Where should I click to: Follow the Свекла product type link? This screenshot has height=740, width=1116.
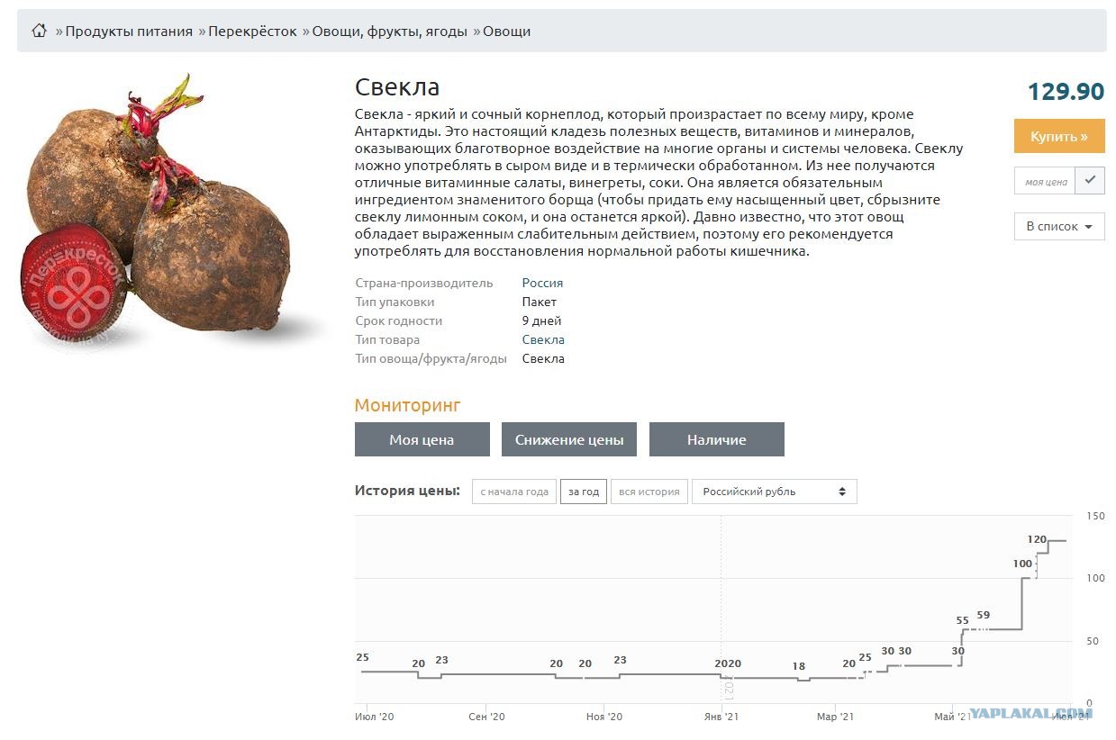(x=543, y=339)
